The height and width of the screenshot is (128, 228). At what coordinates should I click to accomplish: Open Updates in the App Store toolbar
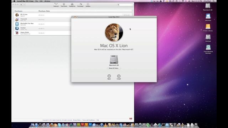click(88, 5)
